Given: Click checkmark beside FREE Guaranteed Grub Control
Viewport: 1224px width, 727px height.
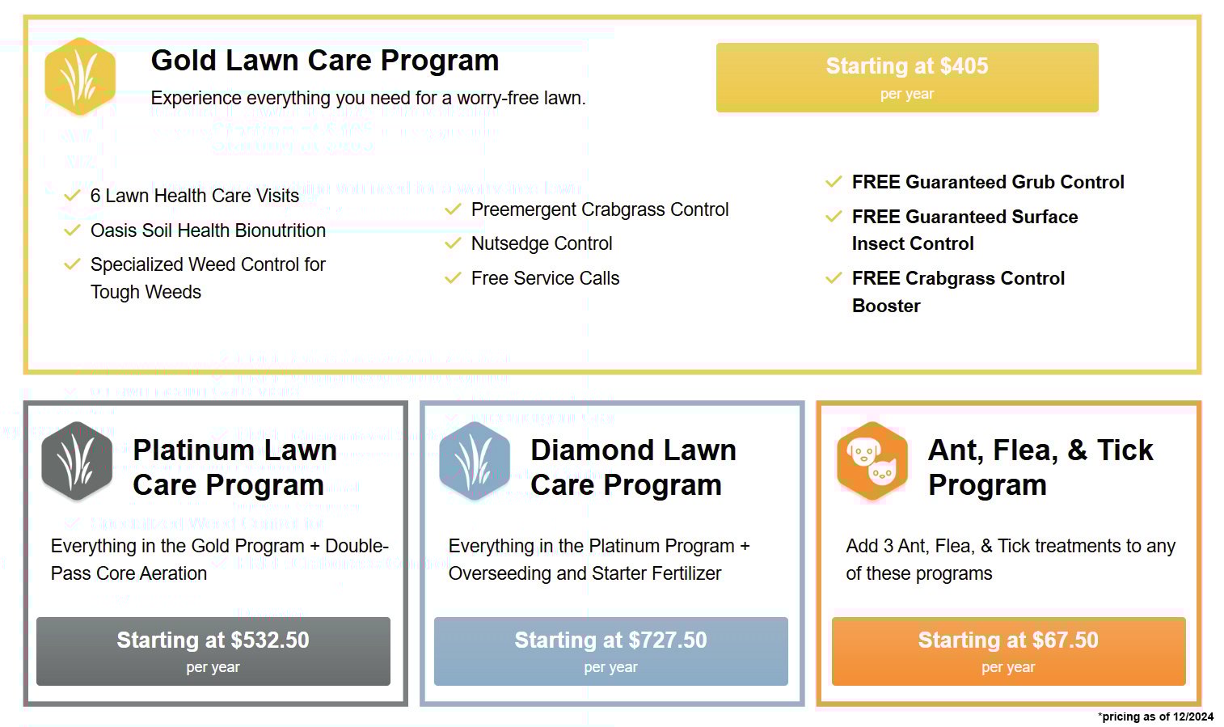Looking at the screenshot, I should tap(834, 182).
